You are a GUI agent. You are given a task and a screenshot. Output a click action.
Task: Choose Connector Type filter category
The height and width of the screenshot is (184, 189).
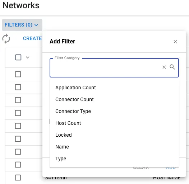(x=114, y=111)
